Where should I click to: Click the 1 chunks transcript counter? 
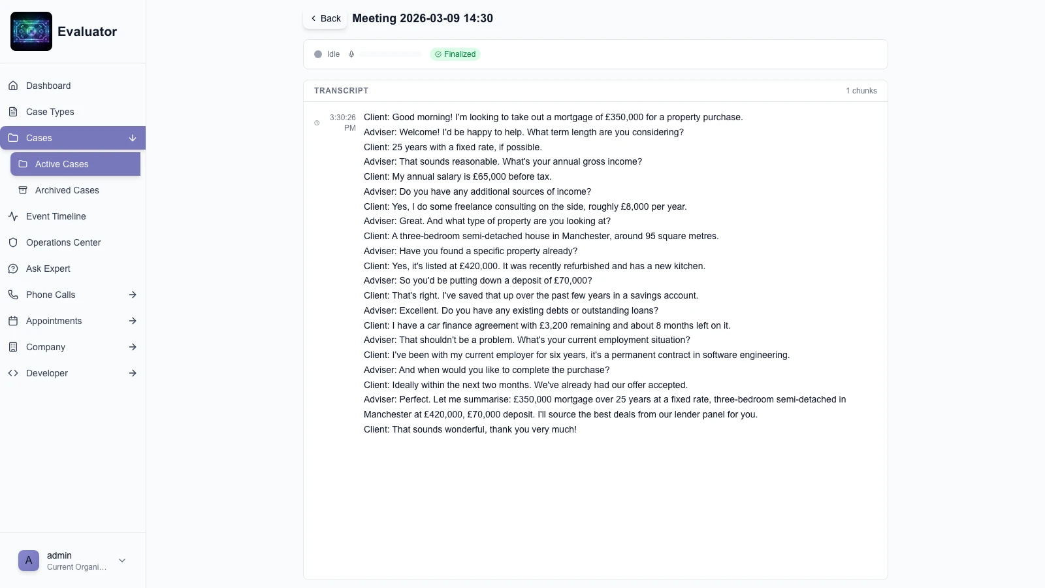click(861, 91)
